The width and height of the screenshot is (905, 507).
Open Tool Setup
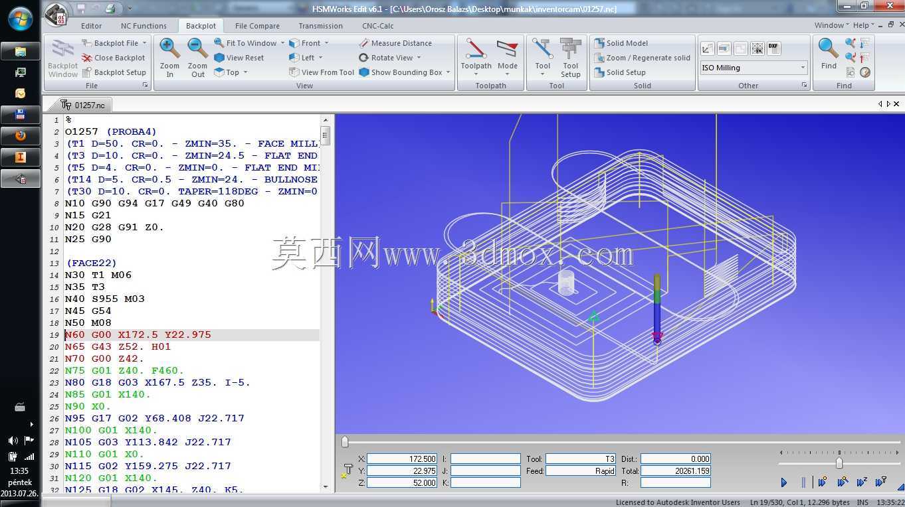[570, 57]
